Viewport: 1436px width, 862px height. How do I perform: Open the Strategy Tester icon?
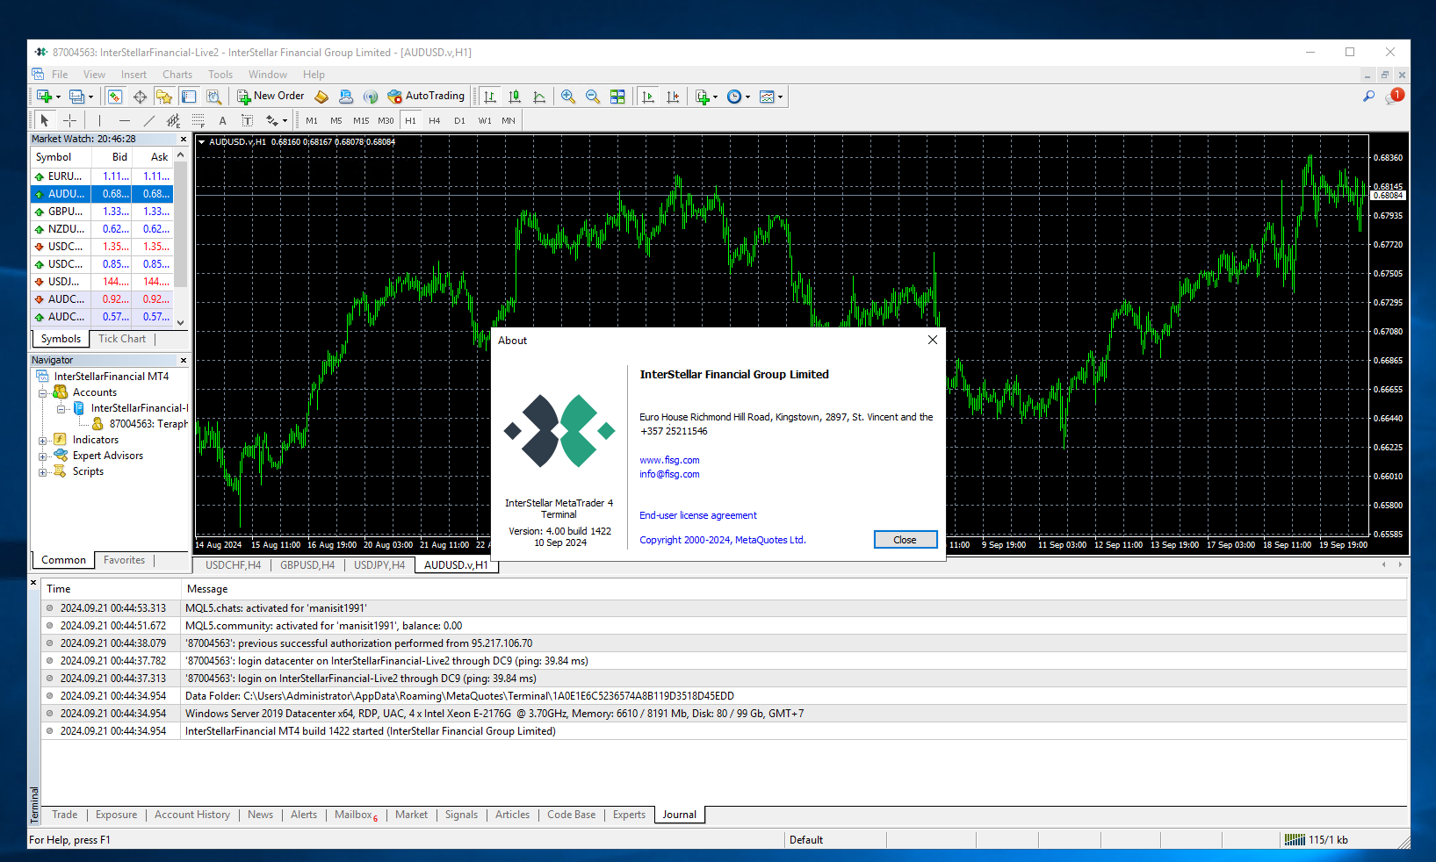[x=213, y=97]
